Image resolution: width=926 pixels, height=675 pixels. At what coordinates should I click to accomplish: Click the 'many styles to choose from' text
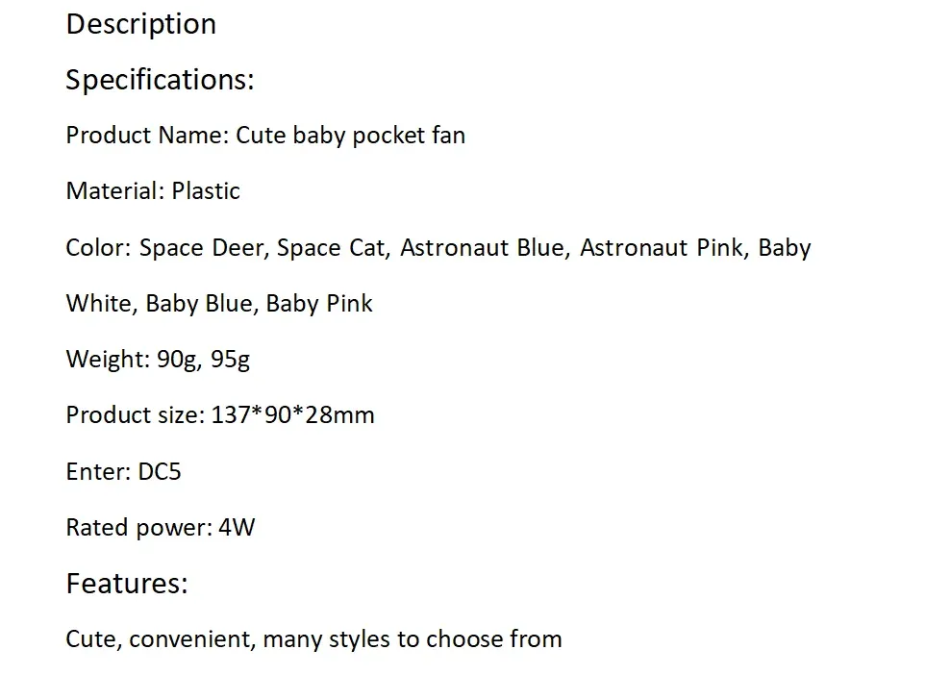tap(413, 639)
